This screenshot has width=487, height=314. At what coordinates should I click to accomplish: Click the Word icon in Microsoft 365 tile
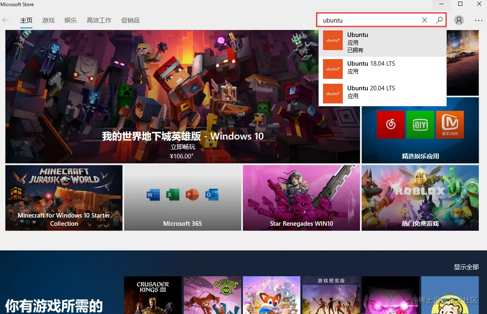click(x=153, y=195)
